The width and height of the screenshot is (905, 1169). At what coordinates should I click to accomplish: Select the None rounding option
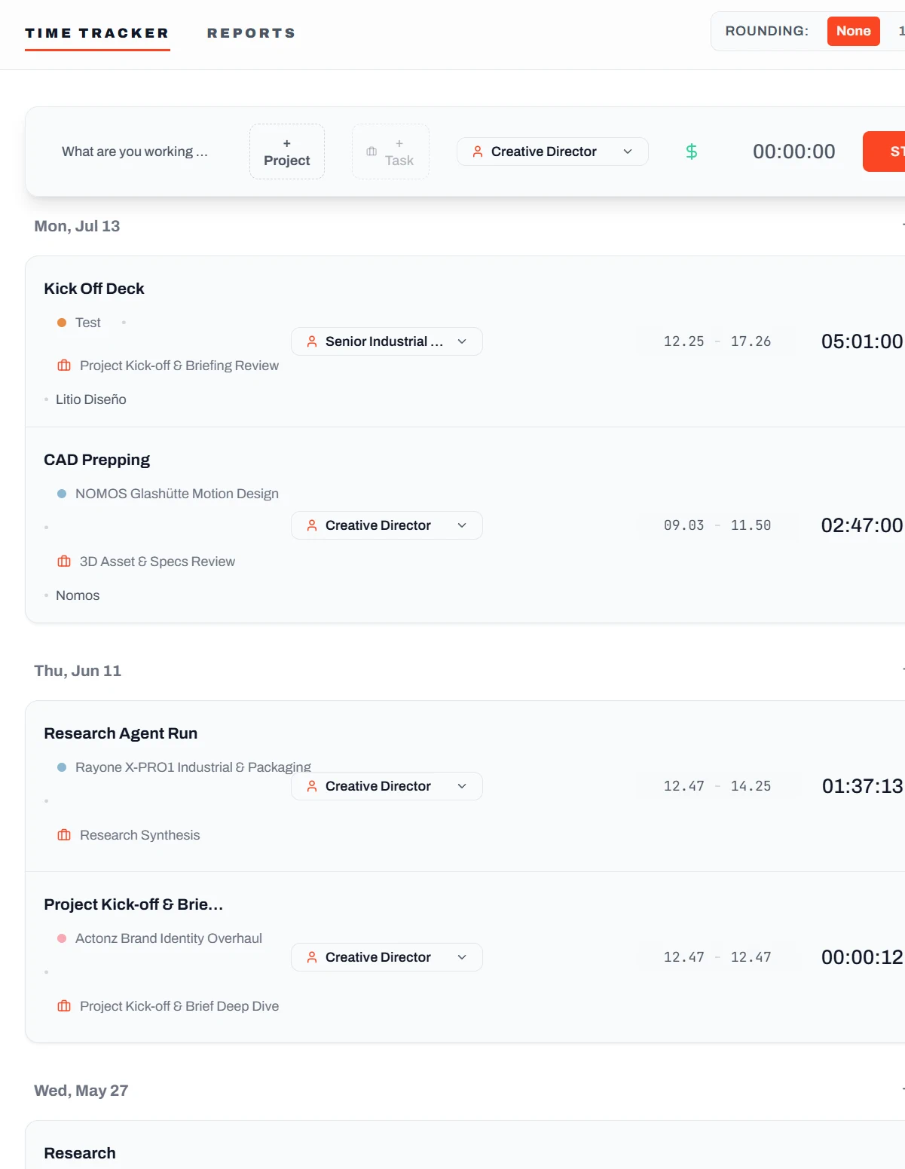click(854, 31)
